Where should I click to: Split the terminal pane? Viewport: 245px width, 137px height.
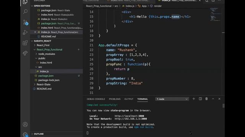click(200, 99)
